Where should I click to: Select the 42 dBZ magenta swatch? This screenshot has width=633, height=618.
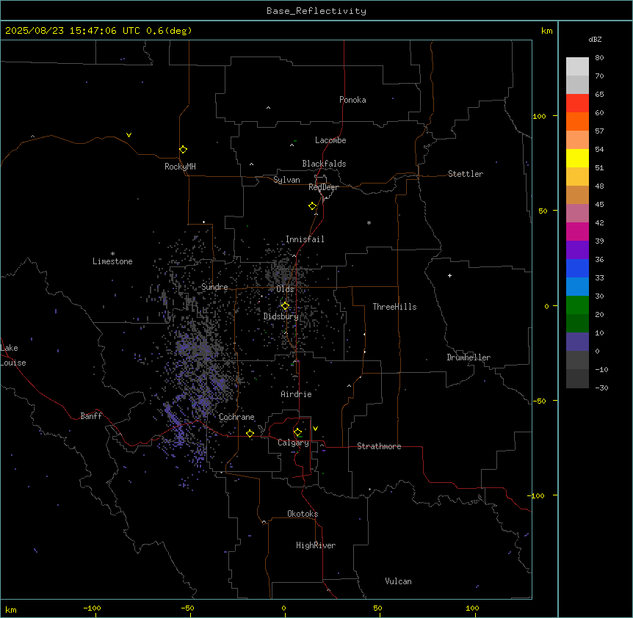577,231
